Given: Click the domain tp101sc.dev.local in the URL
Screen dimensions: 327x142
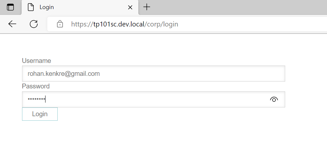Looking at the screenshot, I should pyautogui.click(x=118, y=24).
